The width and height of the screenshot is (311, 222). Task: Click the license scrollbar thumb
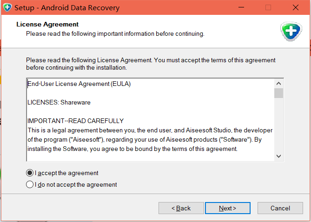coord(278,93)
